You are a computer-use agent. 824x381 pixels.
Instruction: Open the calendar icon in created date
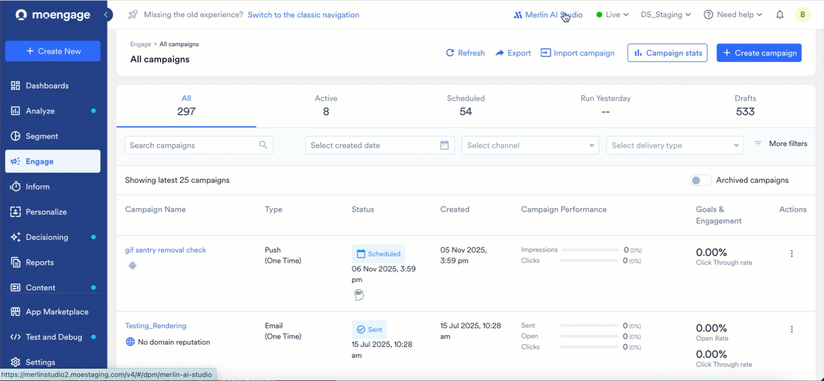tap(444, 145)
